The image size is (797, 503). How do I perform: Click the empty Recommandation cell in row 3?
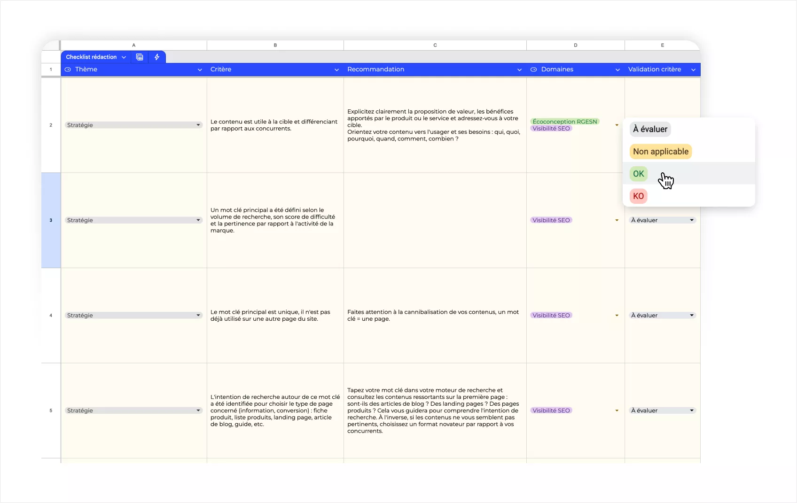pos(435,220)
